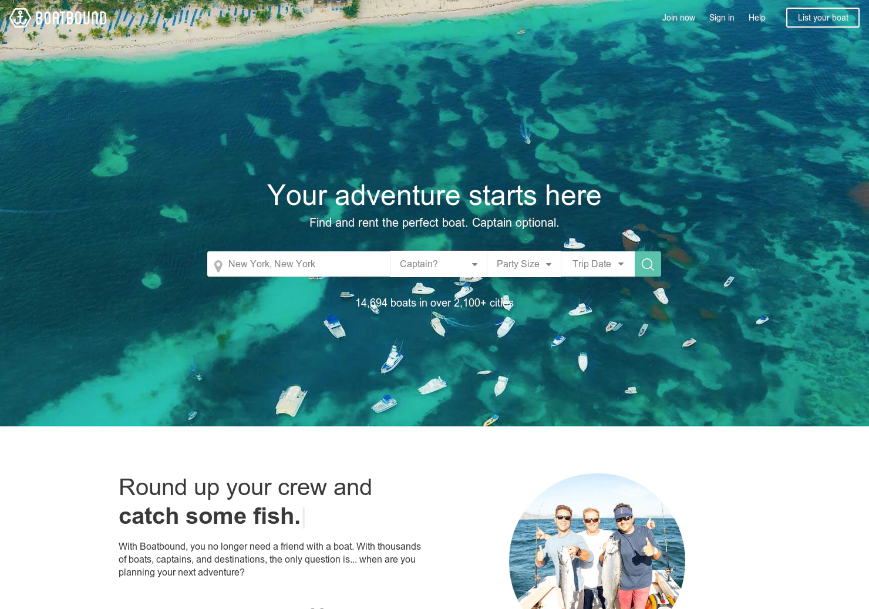Click the teal magnifier search button
Image resolution: width=869 pixels, height=609 pixels.
tap(648, 264)
